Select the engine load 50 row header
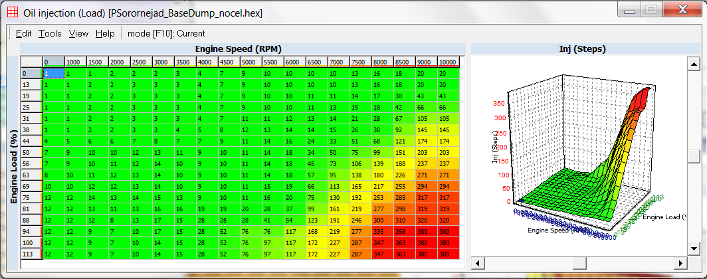Image resolution: width=707 pixels, height=279 pixels. pos(31,152)
